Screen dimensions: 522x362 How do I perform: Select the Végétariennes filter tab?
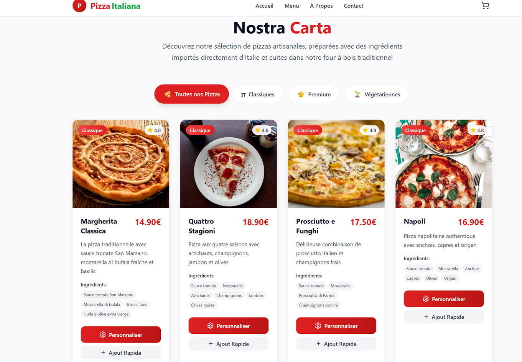click(377, 94)
